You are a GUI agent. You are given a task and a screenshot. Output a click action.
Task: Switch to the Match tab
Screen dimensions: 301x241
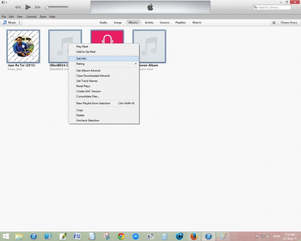197,22
